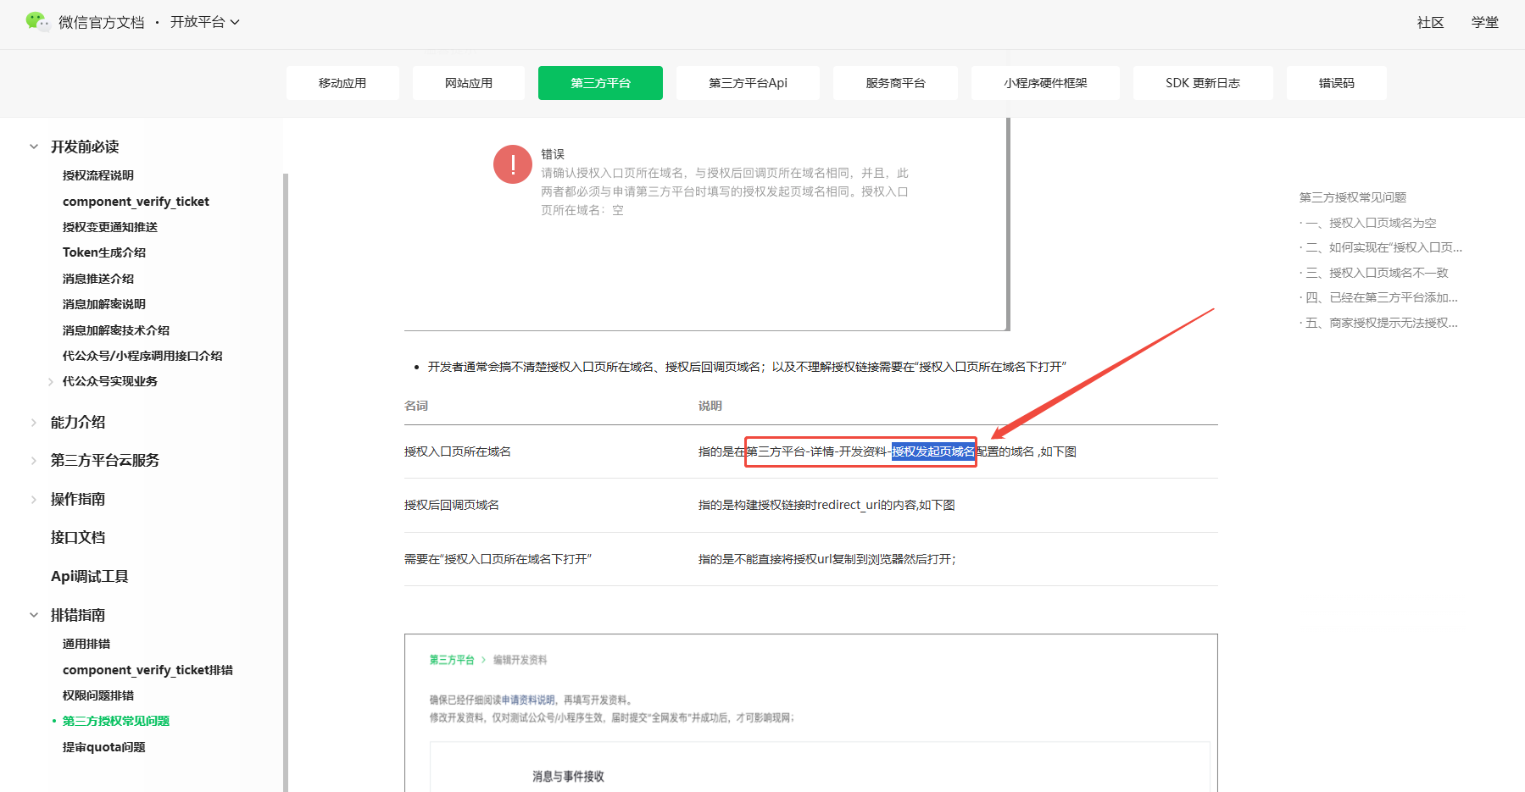This screenshot has width=1525, height=792.
Task: Switch to 移动应用 tab
Action: point(342,83)
